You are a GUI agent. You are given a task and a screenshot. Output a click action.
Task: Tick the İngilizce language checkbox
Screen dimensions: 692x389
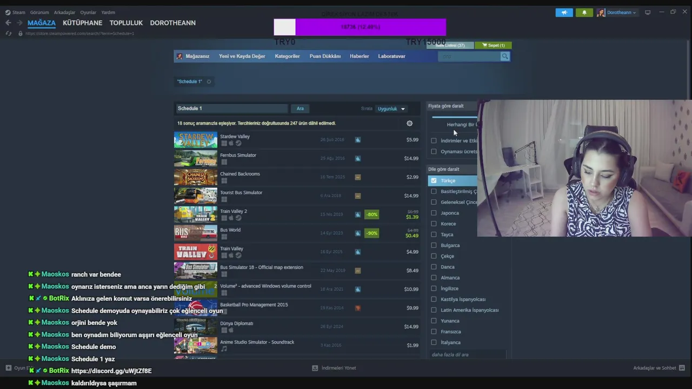pos(434,289)
